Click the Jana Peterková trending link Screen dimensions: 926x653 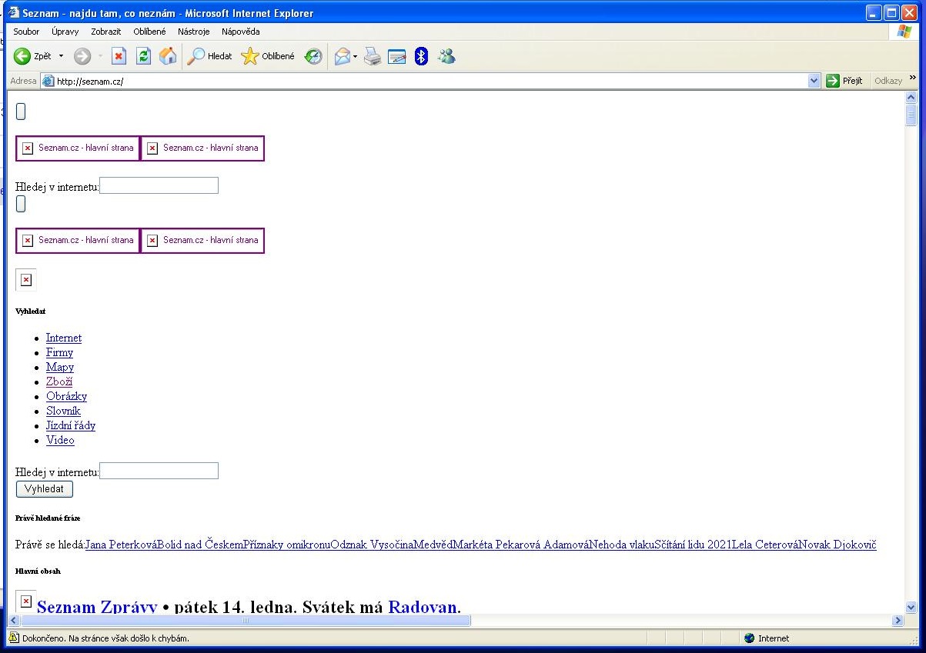coord(121,545)
